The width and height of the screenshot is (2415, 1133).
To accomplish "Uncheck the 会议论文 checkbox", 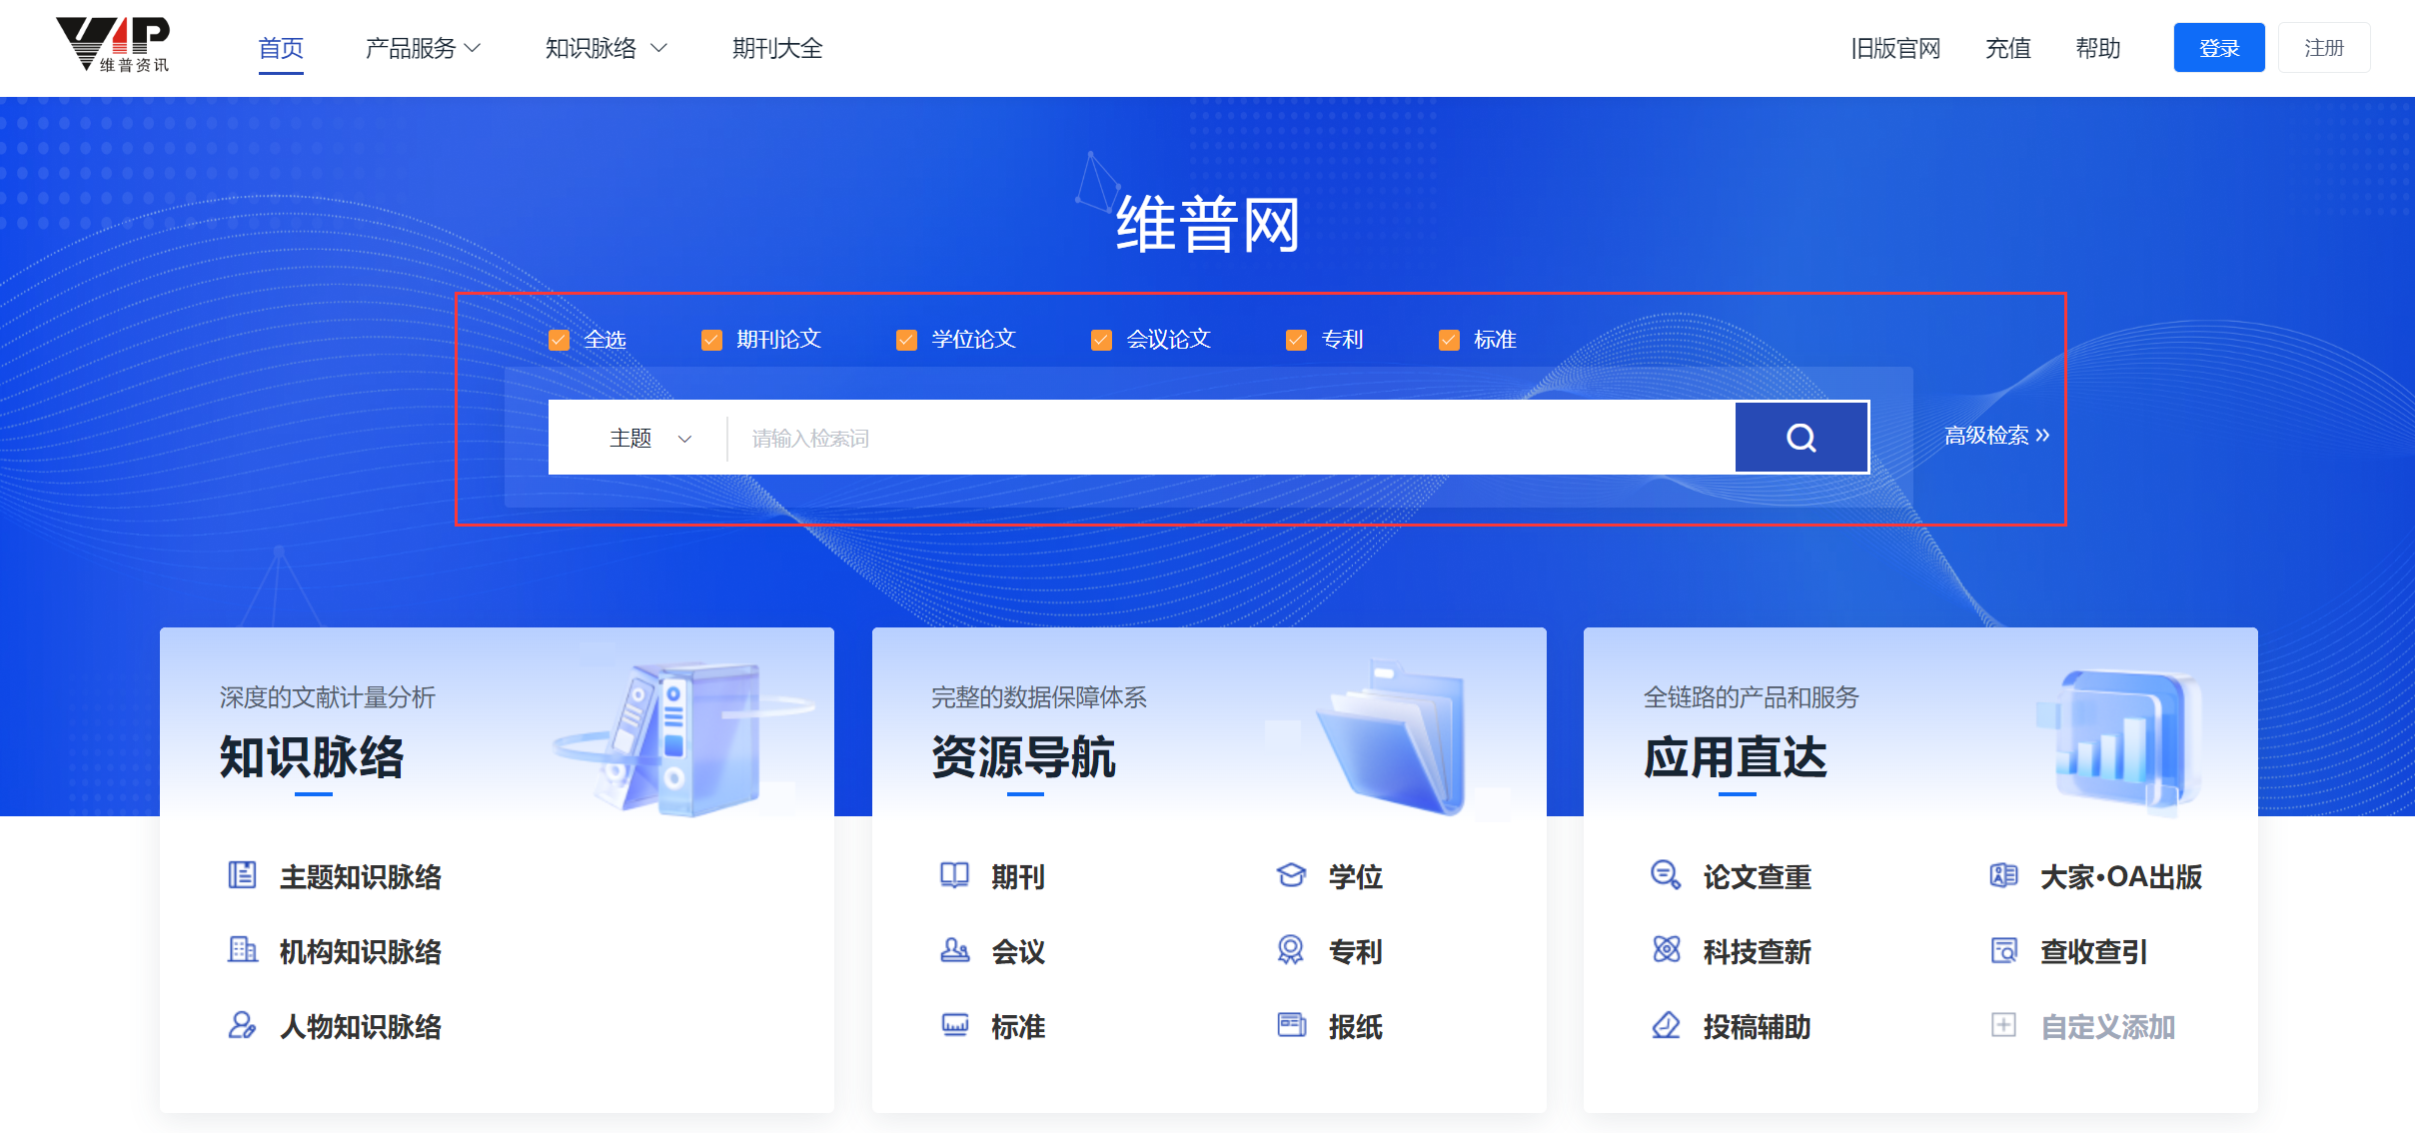I will [x=1101, y=340].
